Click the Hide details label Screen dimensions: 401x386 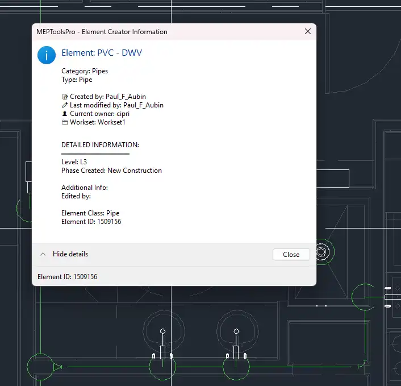(70, 254)
